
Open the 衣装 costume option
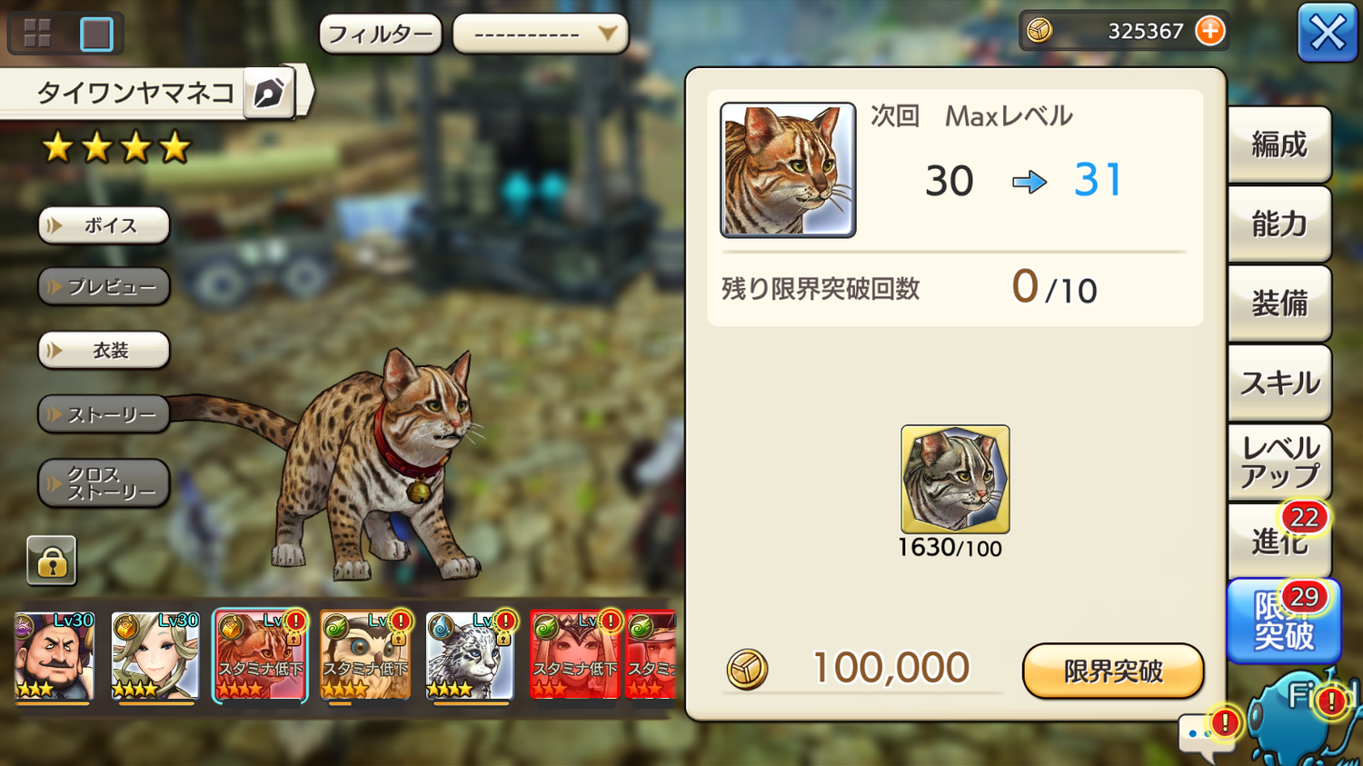pyautogui.click(x=104, y=351)
